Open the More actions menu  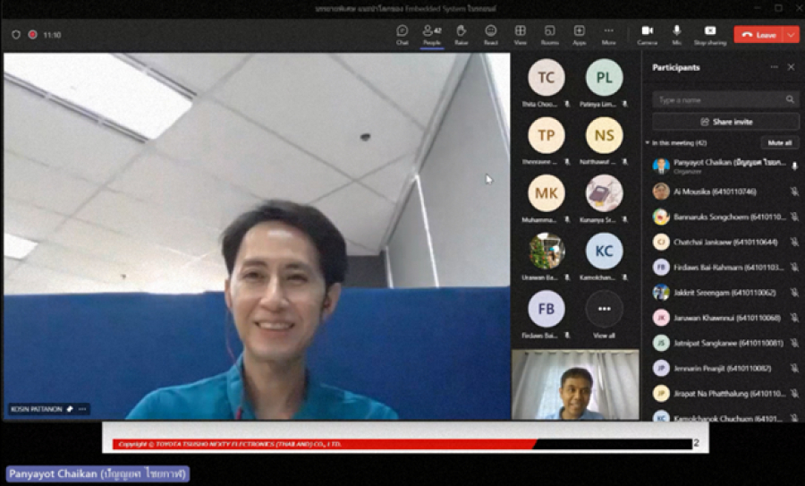tap(609, 33)
